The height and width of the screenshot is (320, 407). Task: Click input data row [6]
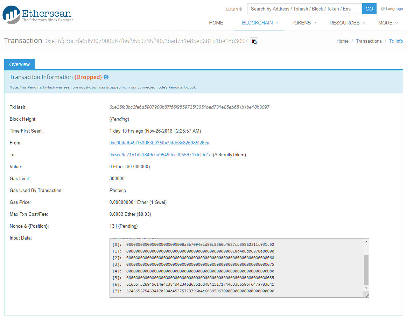[194, 284]
